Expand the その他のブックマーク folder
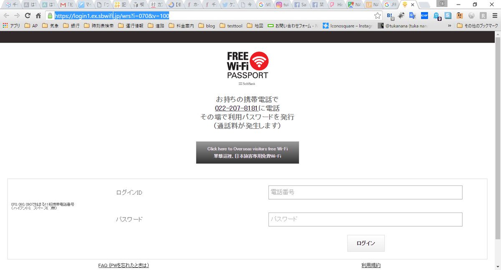The width and height of the screenshot is (501, 270). point(478,26)
